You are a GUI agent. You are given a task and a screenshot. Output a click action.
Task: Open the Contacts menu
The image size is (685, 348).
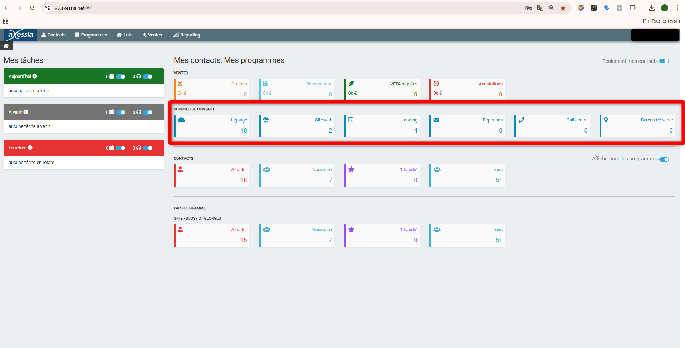tap(54, 35)
